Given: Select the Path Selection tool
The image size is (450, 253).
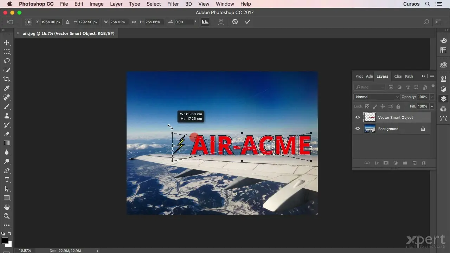Looking at the screenshot, I should [7, 189].
